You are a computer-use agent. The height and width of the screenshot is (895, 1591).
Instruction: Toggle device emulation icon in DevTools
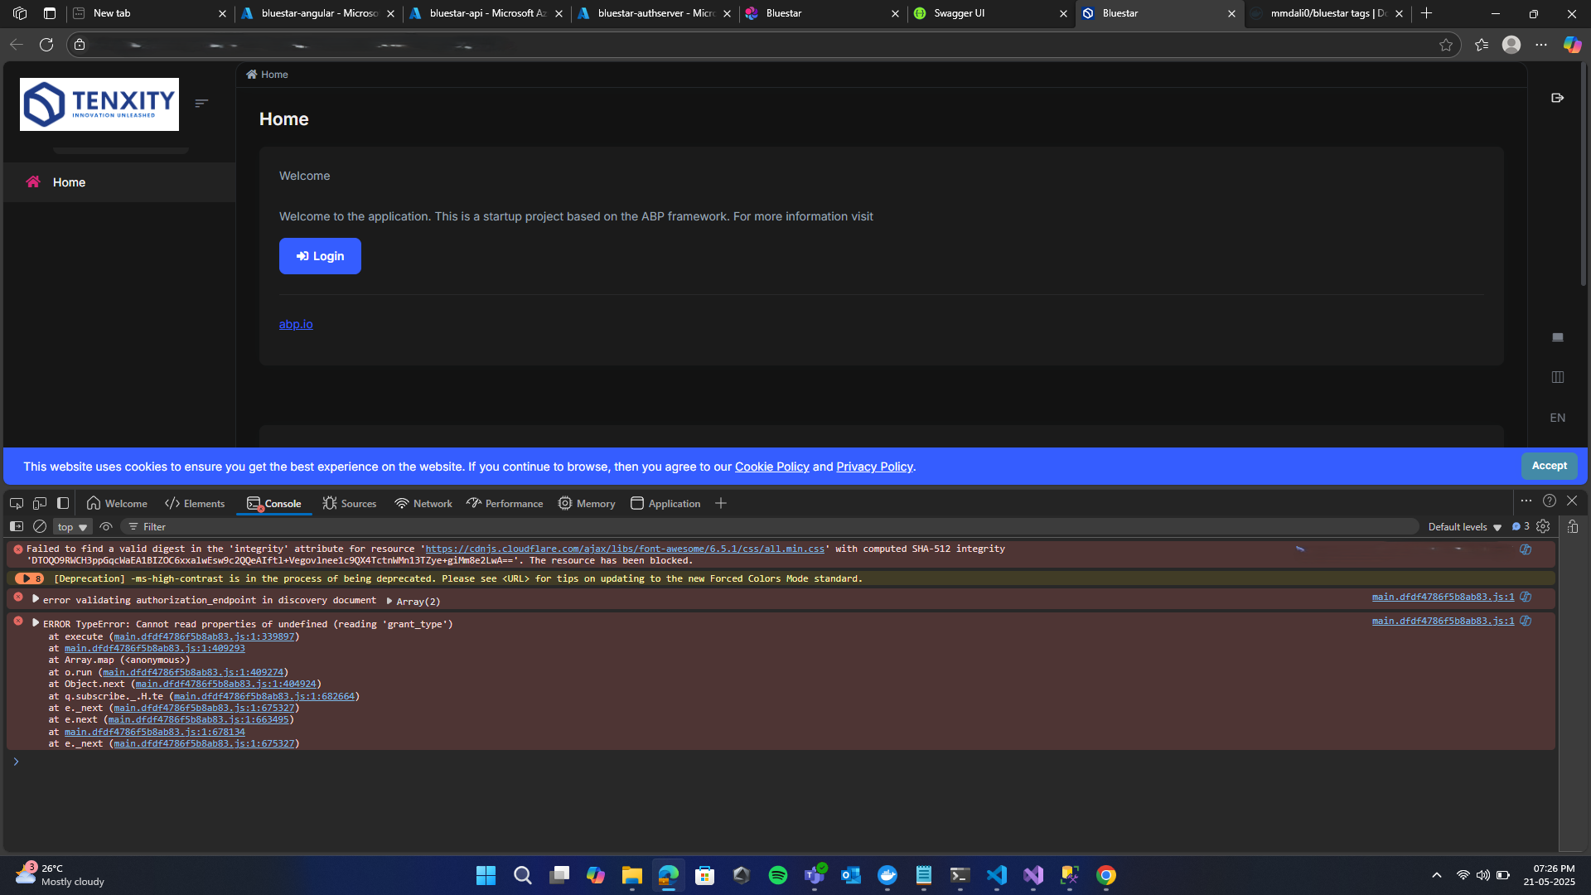(x=40, y=503)
